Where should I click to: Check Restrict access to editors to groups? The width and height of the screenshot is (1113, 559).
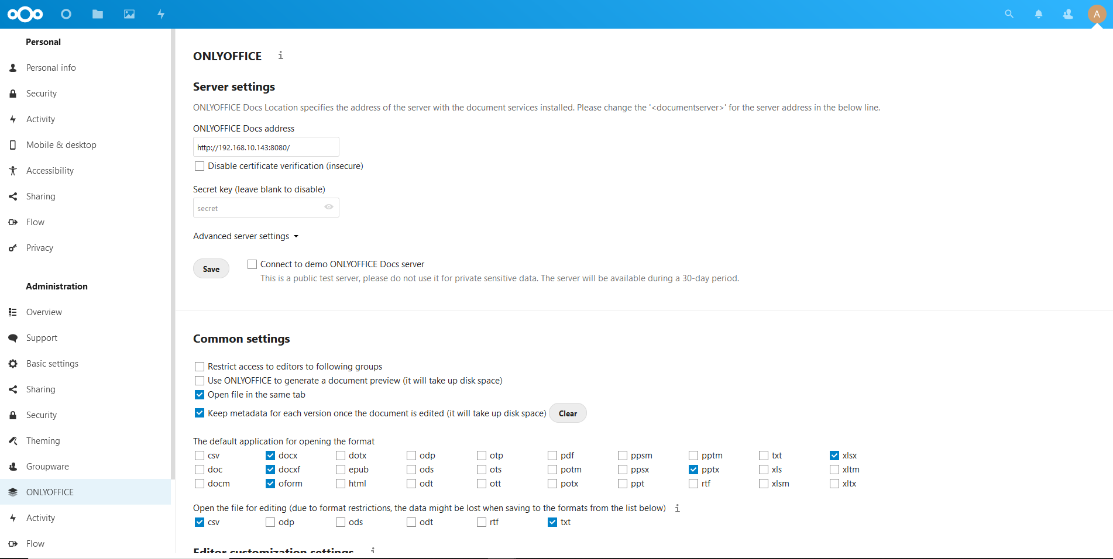coord(200,367)
